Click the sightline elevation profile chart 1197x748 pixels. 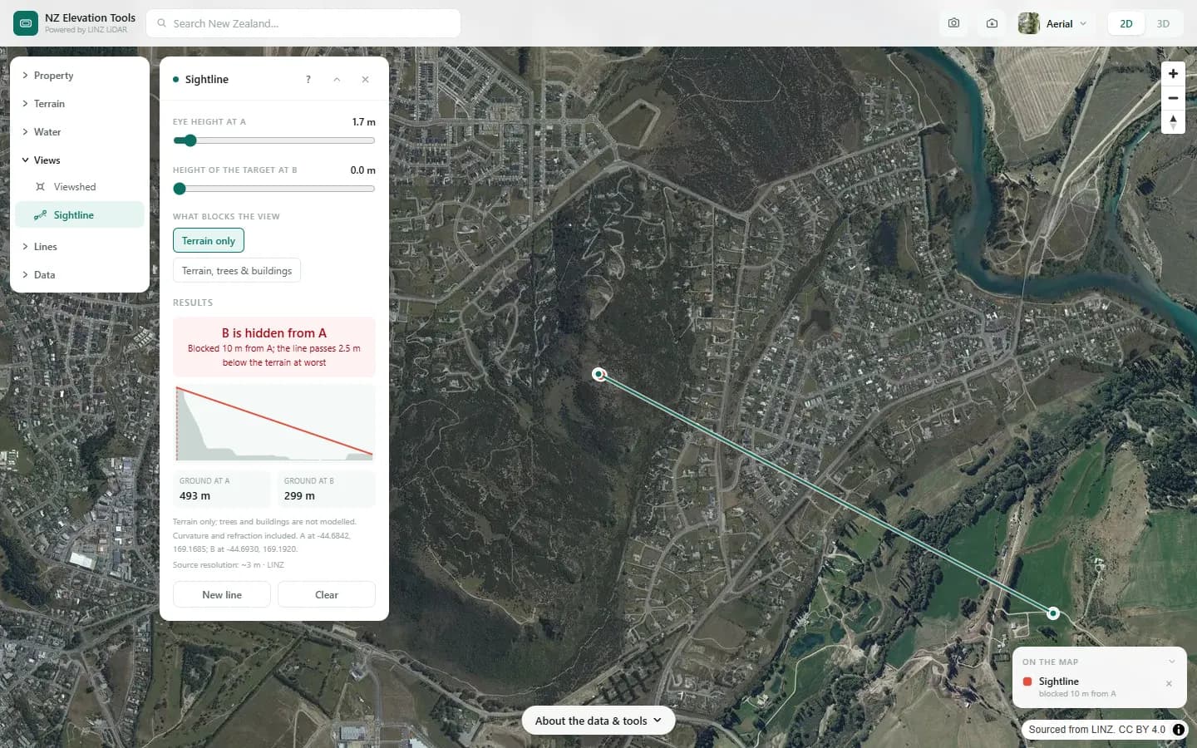[x=274, y=423]
